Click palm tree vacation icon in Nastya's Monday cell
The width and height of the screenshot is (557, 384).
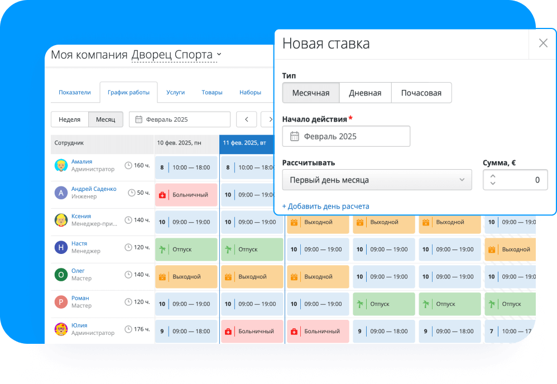(162, 249)
